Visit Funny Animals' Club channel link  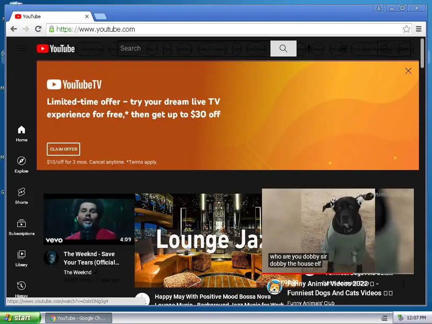click(311, 303)
